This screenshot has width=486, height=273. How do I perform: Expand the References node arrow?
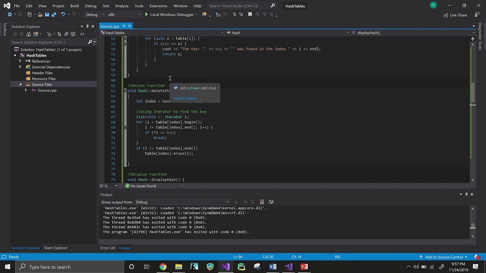(x=20, y=61)
